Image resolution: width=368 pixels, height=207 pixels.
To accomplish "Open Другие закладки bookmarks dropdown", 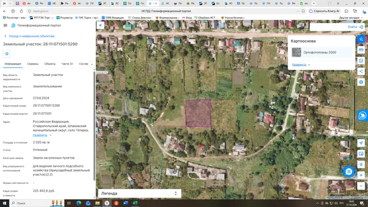I will coord(351,18).
